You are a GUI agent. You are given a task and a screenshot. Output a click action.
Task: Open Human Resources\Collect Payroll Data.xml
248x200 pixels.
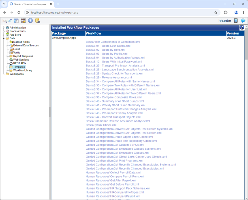(113, 172)
